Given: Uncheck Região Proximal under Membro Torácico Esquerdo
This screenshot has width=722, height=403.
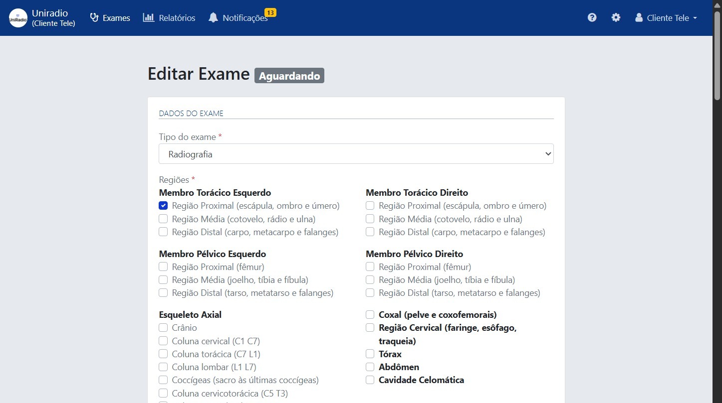Looking at the screenshot, I should coord(163,205).
